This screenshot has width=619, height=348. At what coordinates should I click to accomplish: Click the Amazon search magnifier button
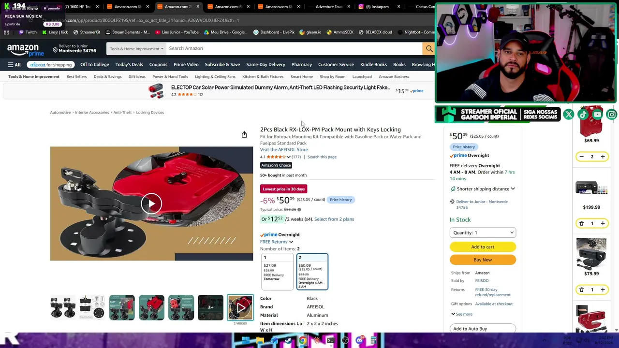click(428, 48)
